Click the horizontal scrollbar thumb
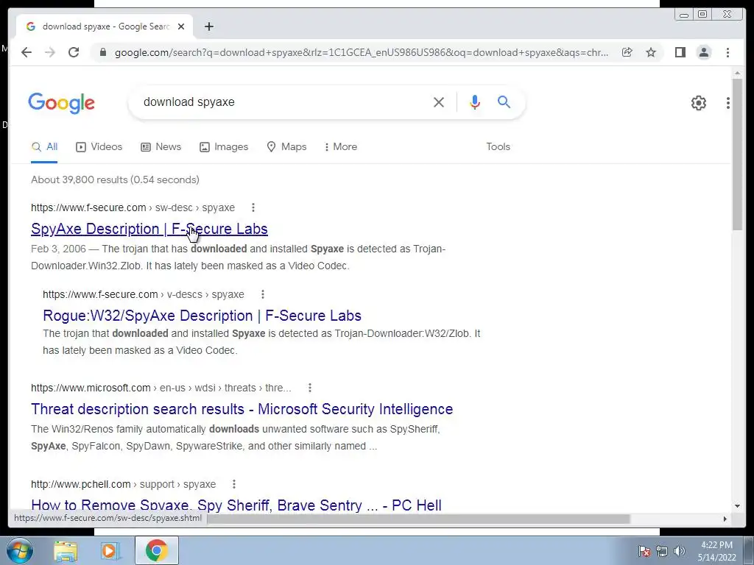The width and height of the screenshot is (754, 565). click(x=418, y=519)
